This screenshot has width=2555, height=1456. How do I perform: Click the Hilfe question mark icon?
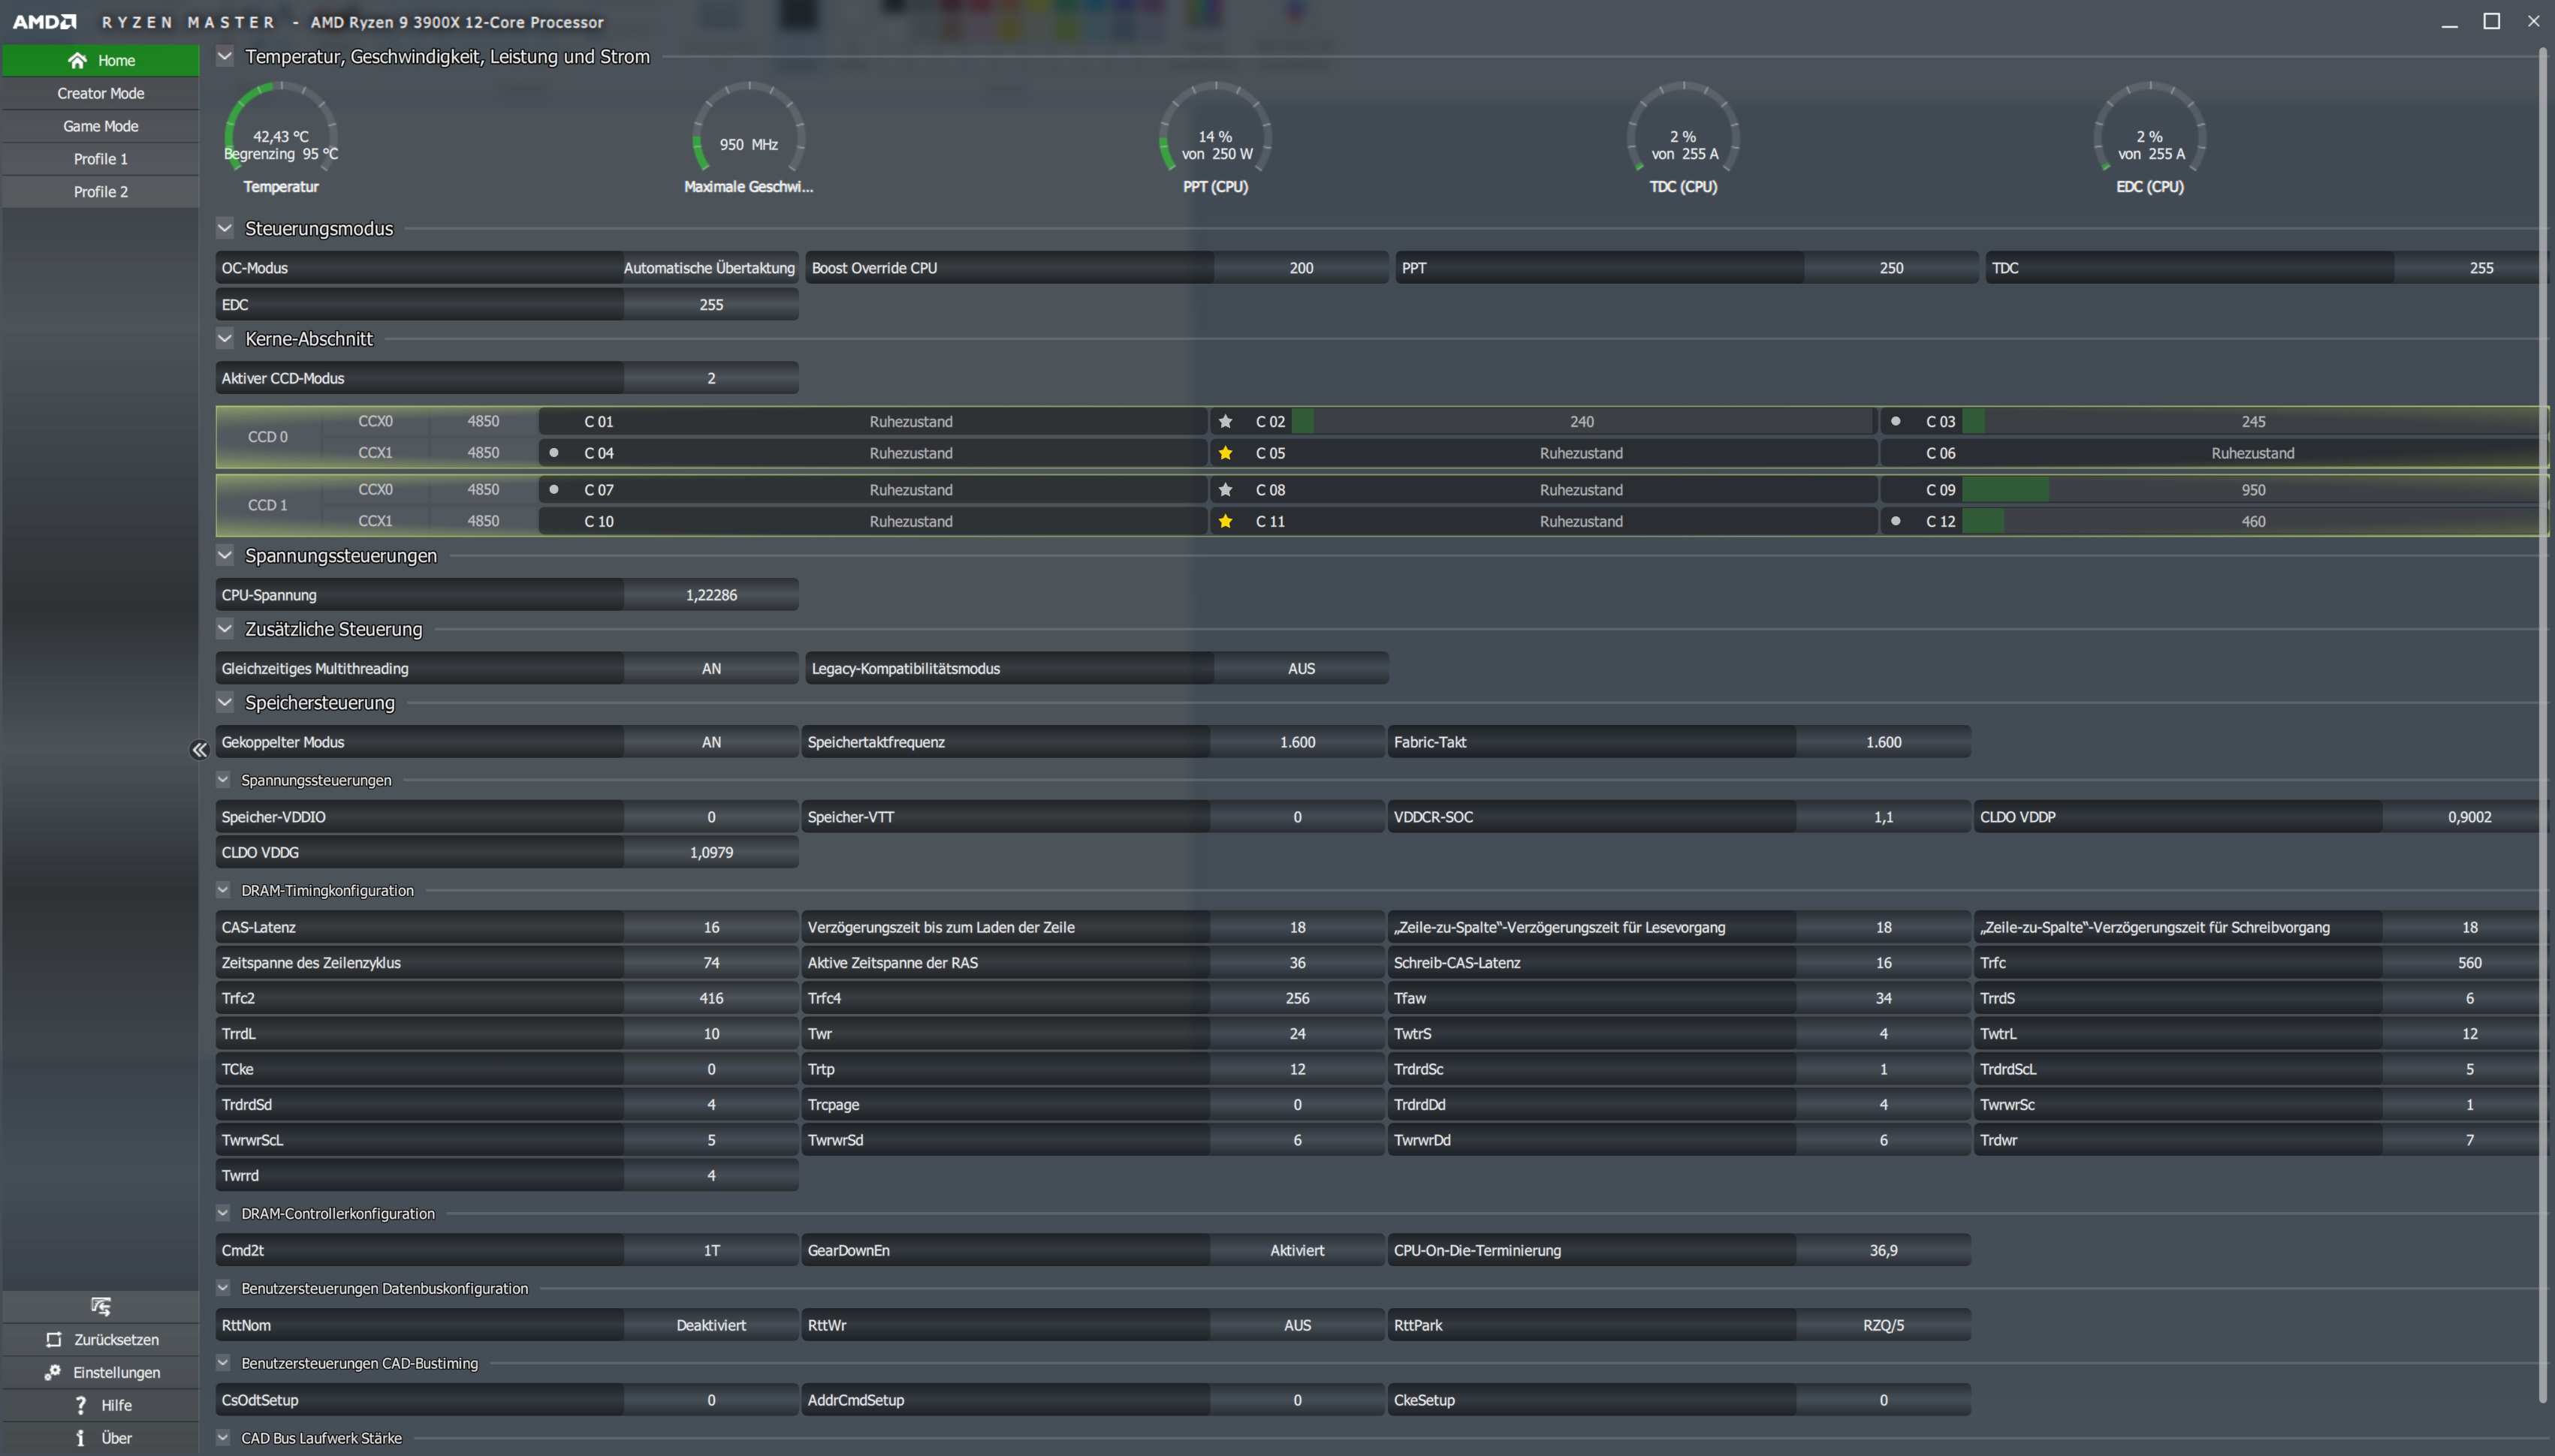point(81,1405)
